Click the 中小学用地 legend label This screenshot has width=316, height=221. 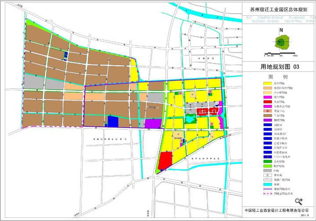pyautogui.click(x=280, y=93)
